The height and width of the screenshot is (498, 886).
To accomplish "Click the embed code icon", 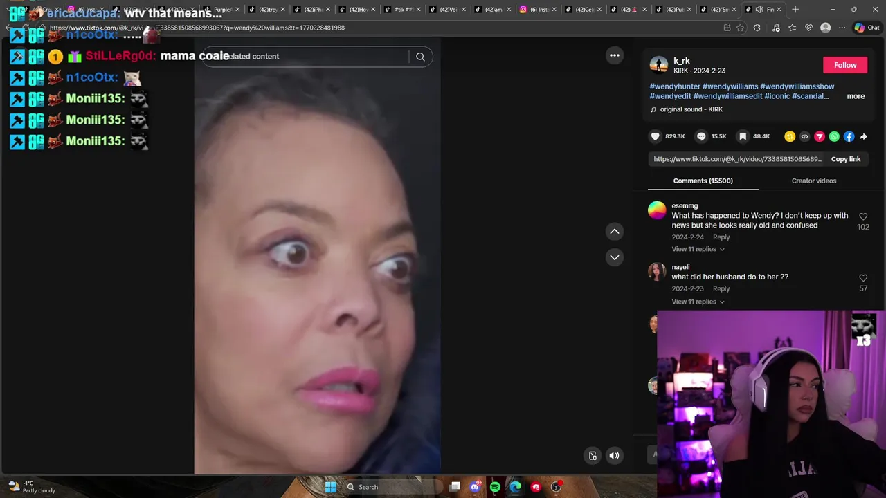I will click(x=804, y=136).
